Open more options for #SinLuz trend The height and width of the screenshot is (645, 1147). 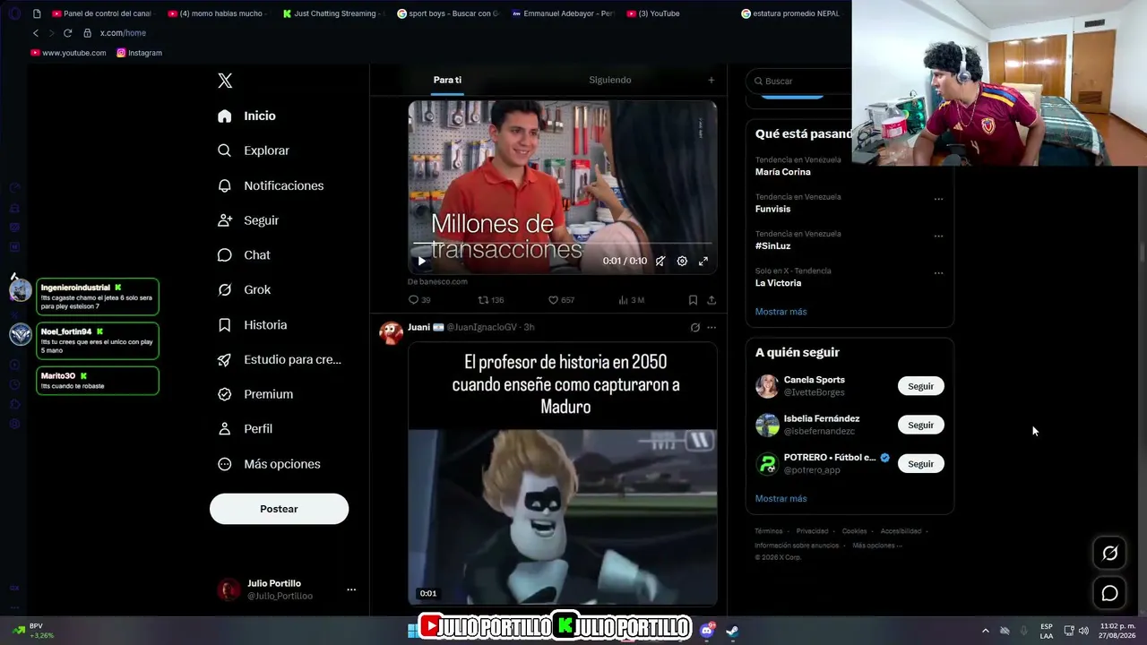938,236
